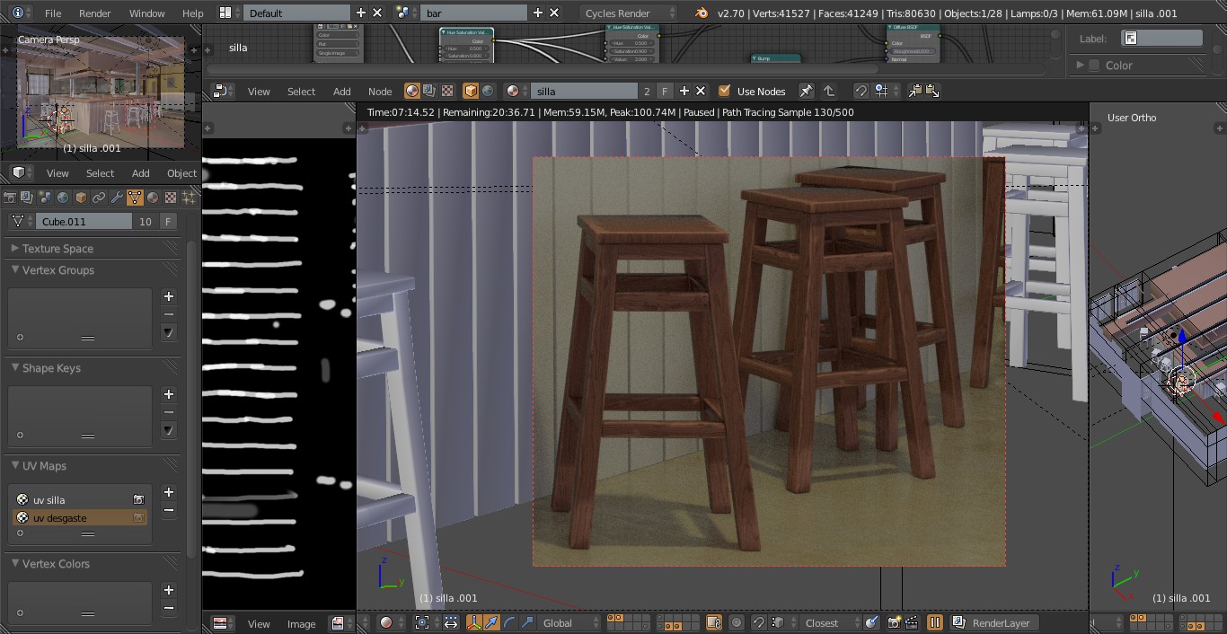
Task: Toggle node snapping (magnet icon) in node header
Action: (x=860, y=91)
